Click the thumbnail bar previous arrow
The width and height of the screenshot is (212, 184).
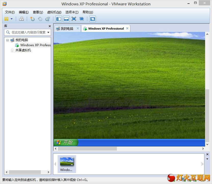click(x=55, y=164)
